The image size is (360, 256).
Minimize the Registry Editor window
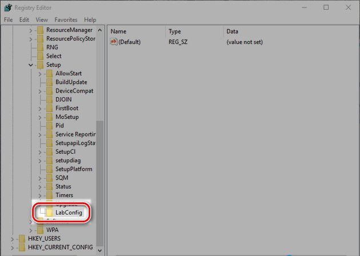coord(305,7)
